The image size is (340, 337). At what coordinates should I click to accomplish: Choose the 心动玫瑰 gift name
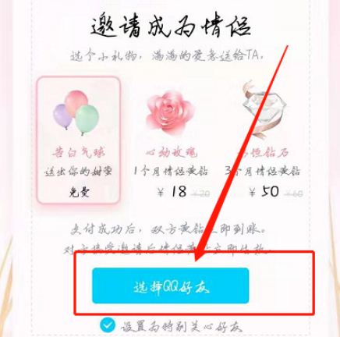click(171, 152)
